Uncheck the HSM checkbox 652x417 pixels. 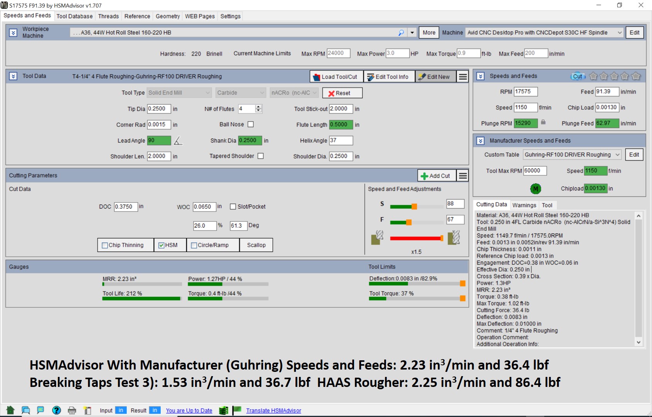(x=161, y=245)
